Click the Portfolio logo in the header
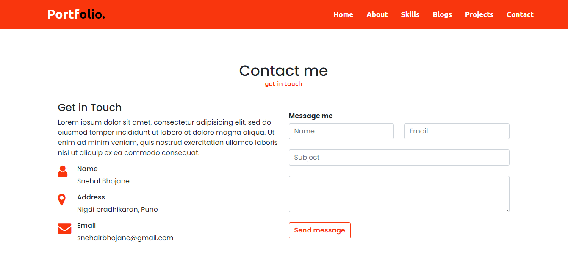The image size is (568, 274). (x=76, y=14)
